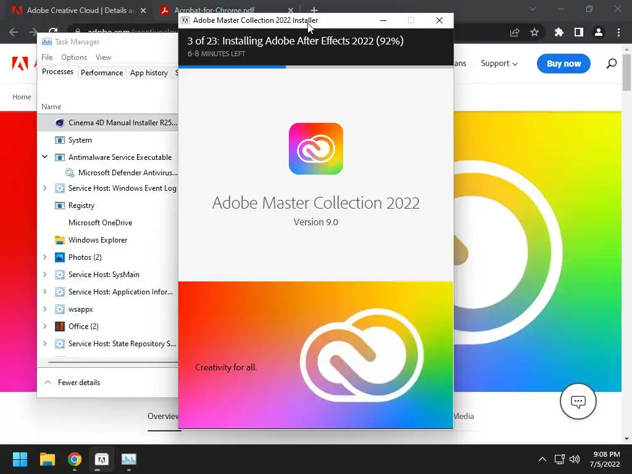This screenshot has width=632, height=474.
Task: Click the Office app icon in process list
Action: point(60,326)
